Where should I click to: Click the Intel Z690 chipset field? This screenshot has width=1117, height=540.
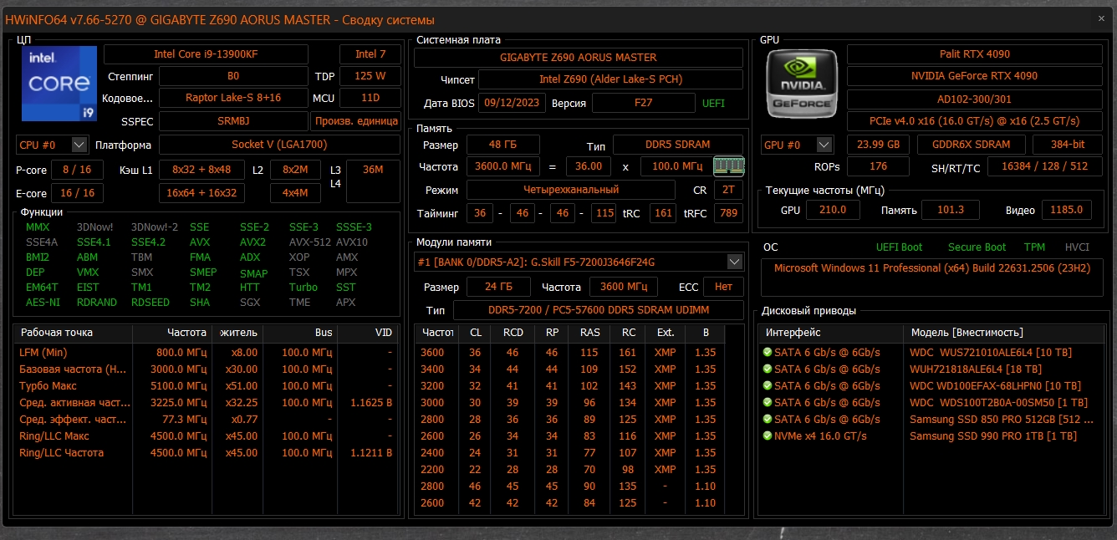click(x=610, y=80)
